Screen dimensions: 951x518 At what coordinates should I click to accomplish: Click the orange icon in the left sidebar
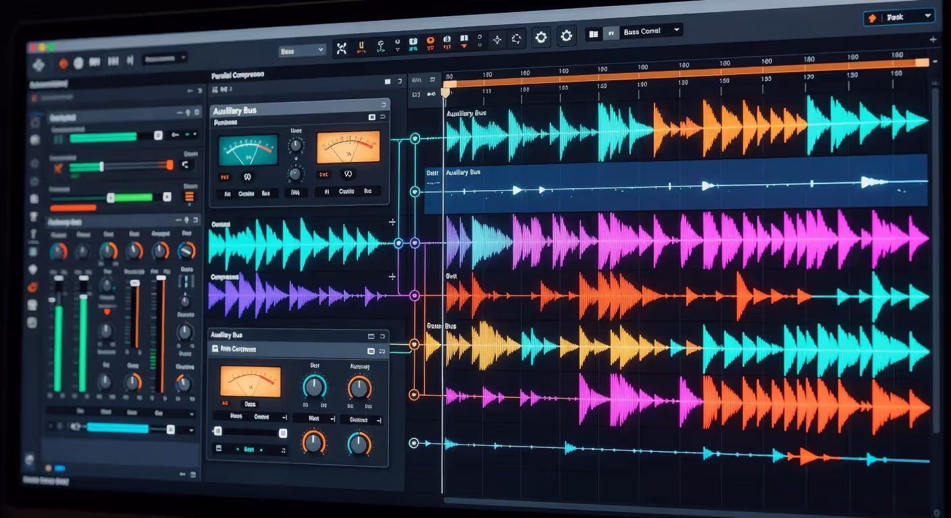[x=31, y=286]
